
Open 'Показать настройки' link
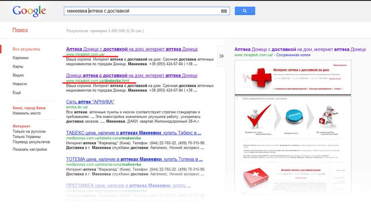(30, 149)
